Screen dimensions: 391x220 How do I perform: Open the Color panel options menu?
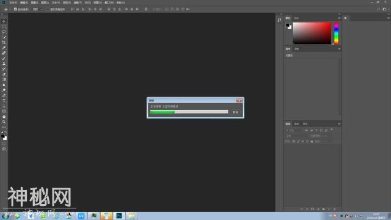point(339,18)
